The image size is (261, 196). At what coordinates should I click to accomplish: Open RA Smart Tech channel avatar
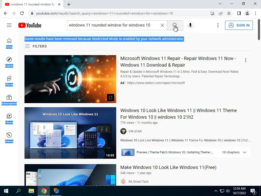click(123, 182)
